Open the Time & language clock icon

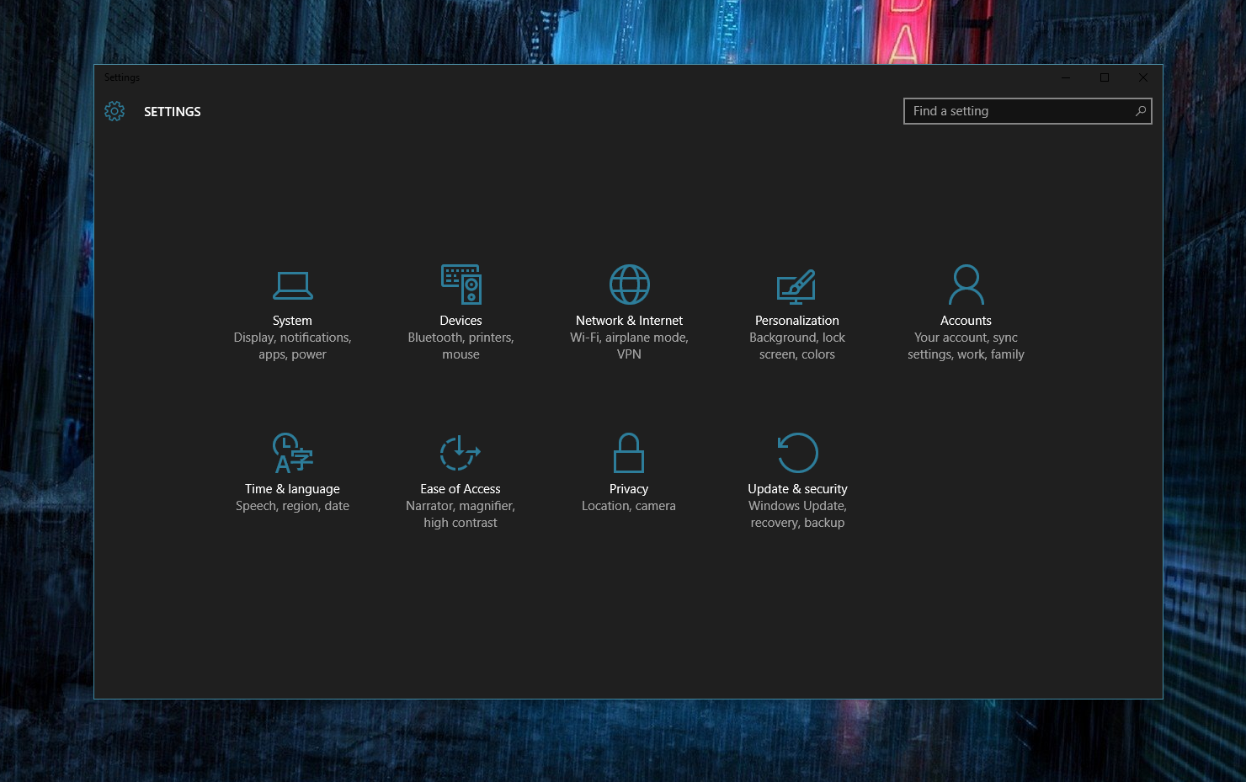[292, 453]
